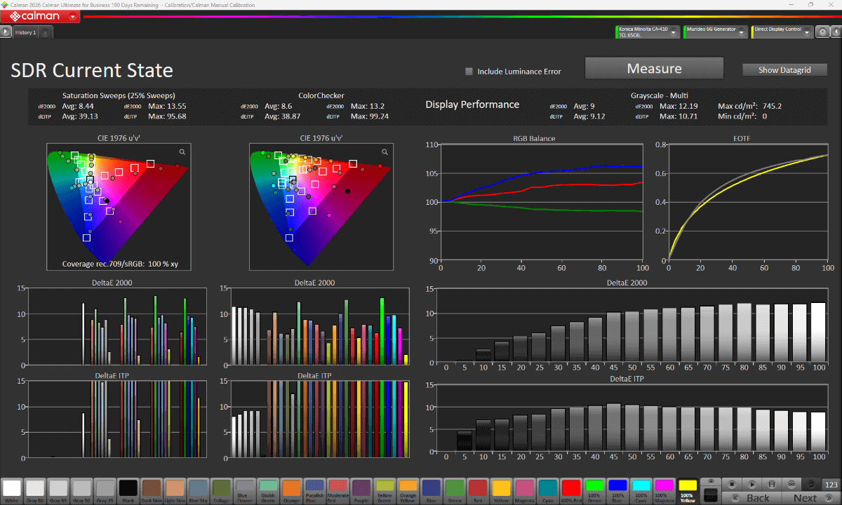The height and width of the screenshot is (505, 842).
Task: Select the 100% Yellow patch
Action: click(688, 490)
